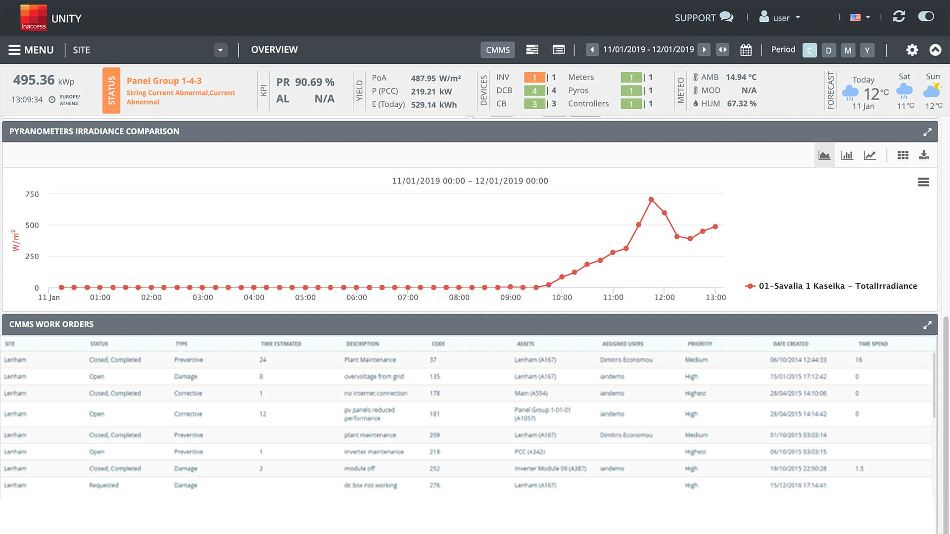Screen dimensions: 950x534
Task: Open SUPPORT chat link
Action: [x=704, y=17]
